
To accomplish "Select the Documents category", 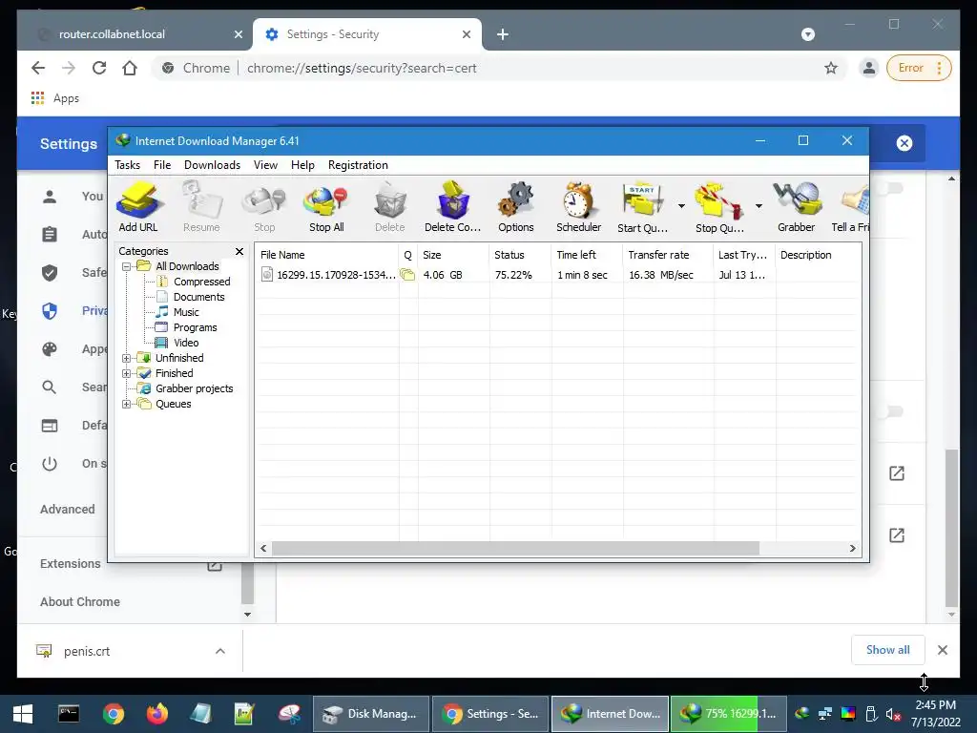I will click(198, 297).
